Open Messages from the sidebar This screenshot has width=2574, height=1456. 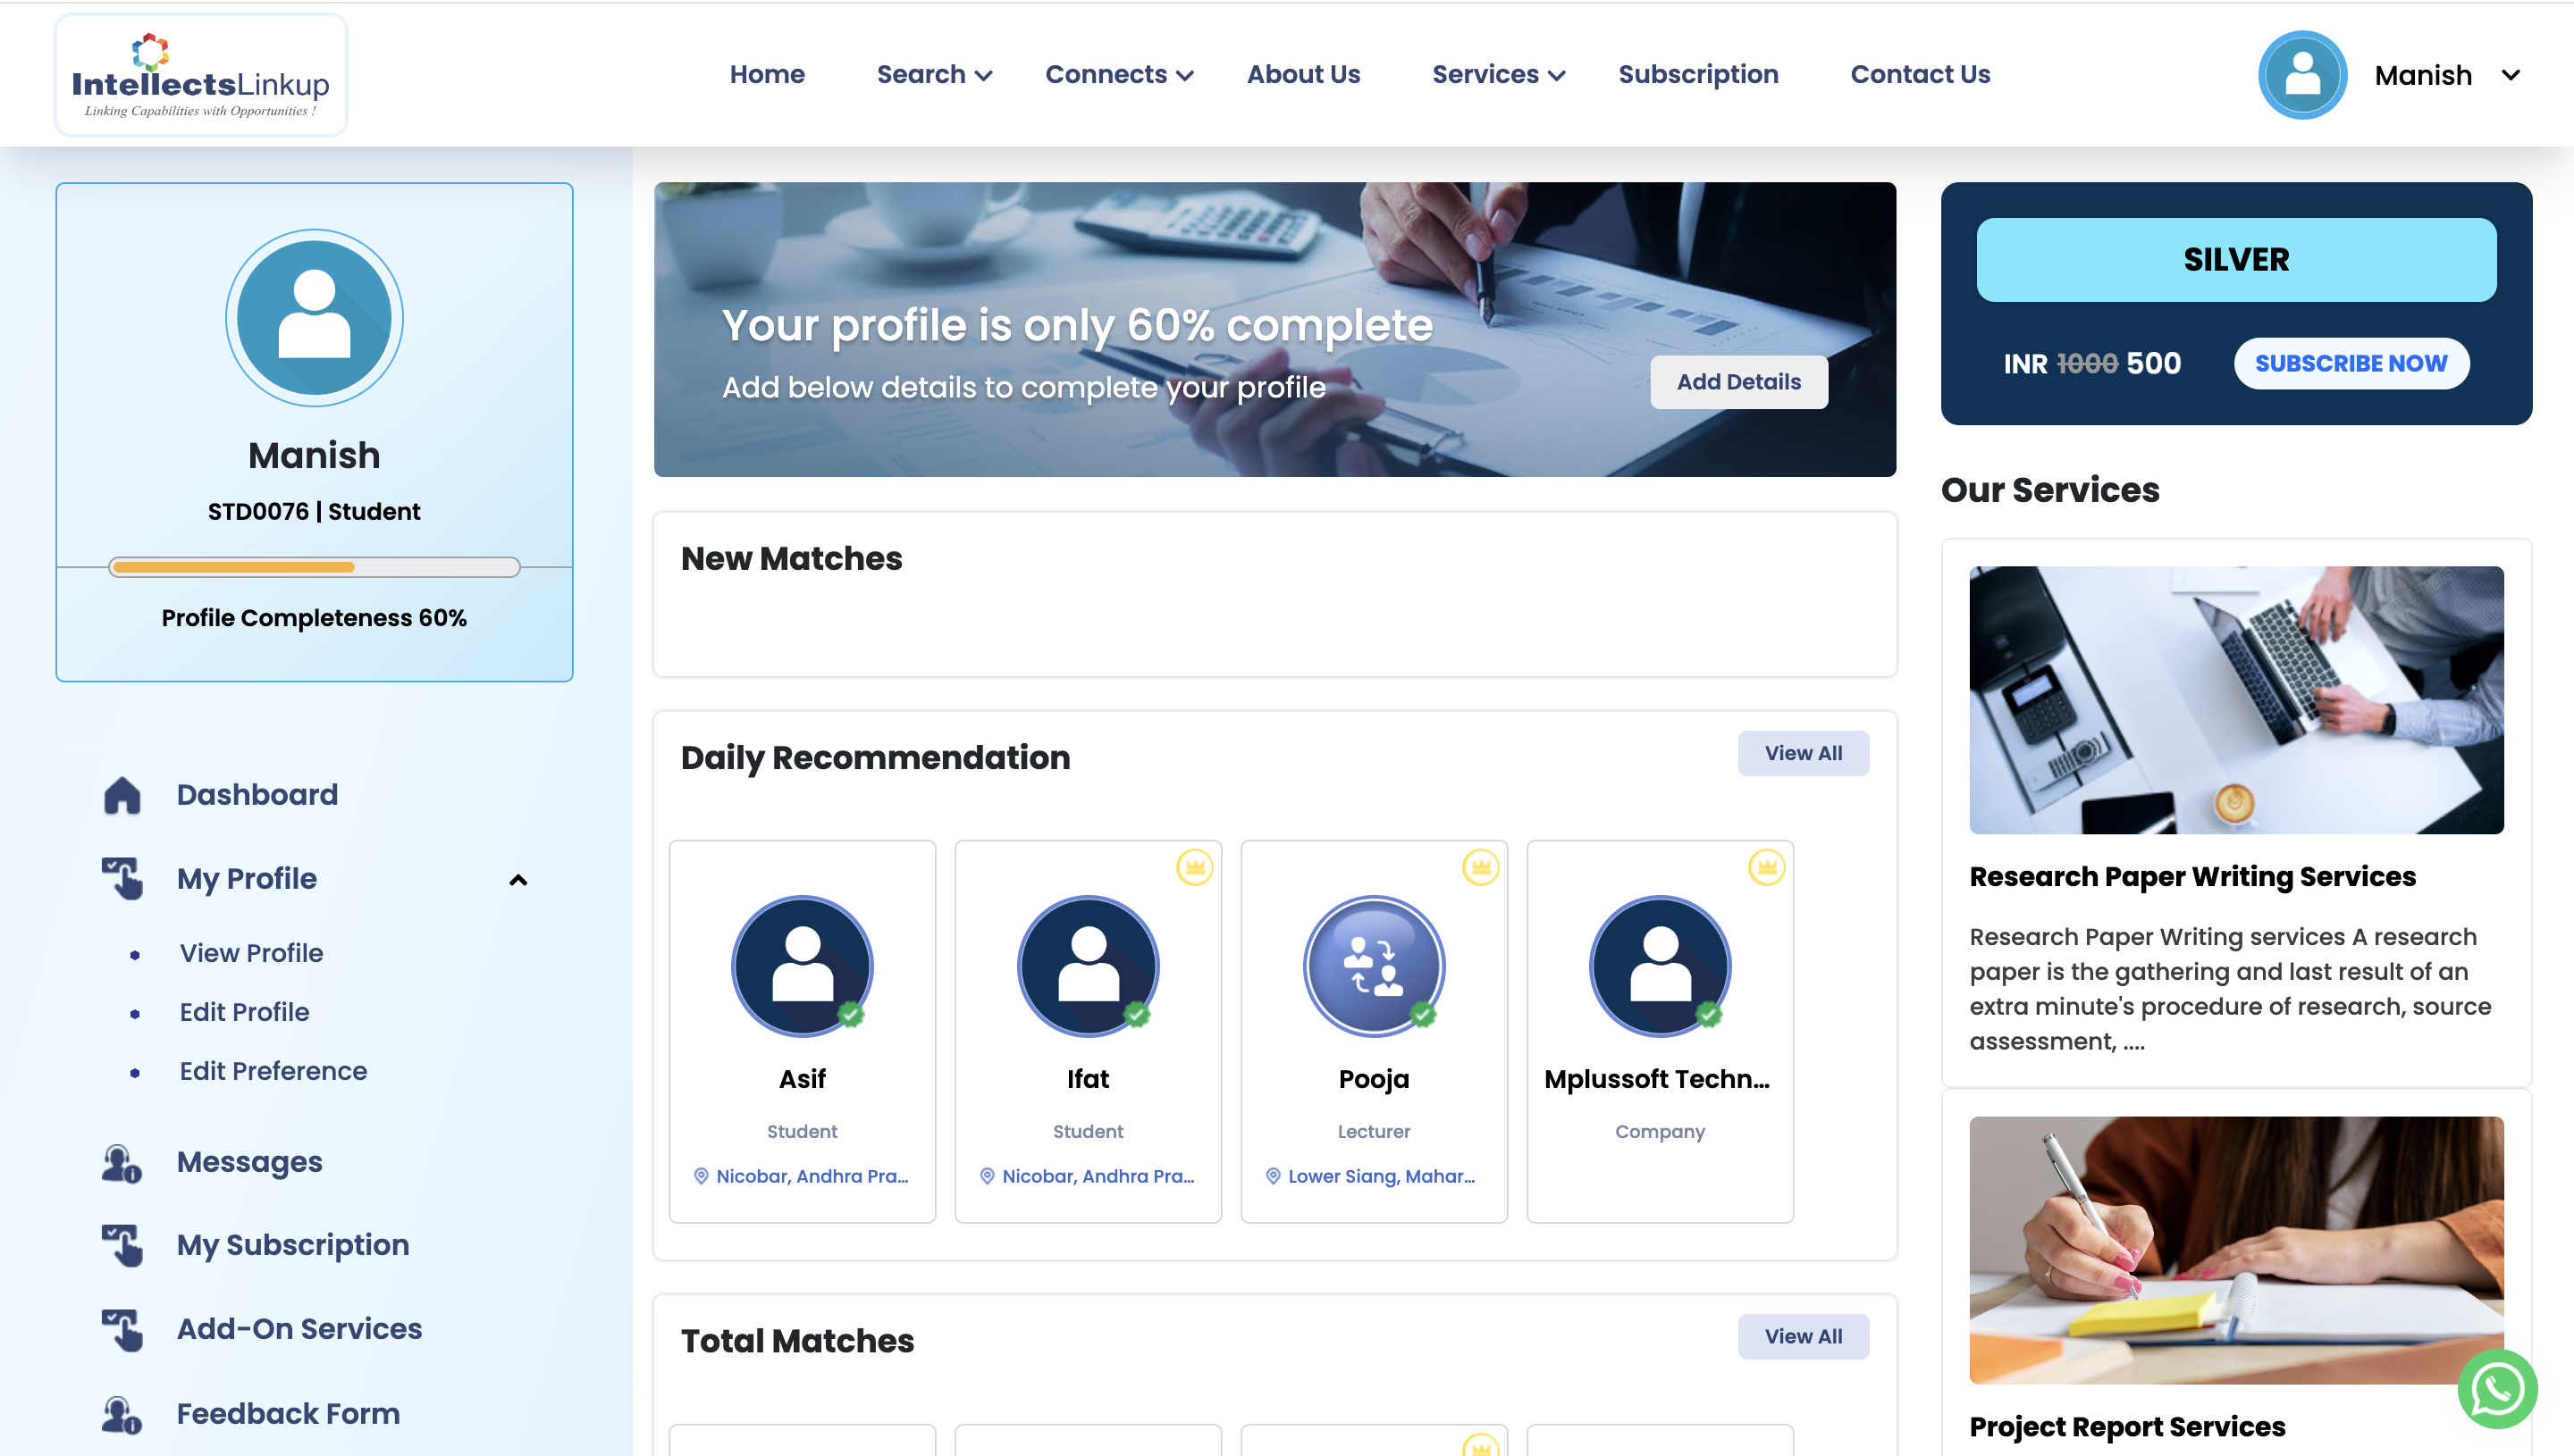coord(249,1162)
